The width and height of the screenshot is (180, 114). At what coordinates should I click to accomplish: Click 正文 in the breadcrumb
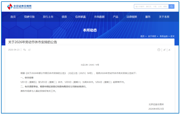(x=173, y=36)
